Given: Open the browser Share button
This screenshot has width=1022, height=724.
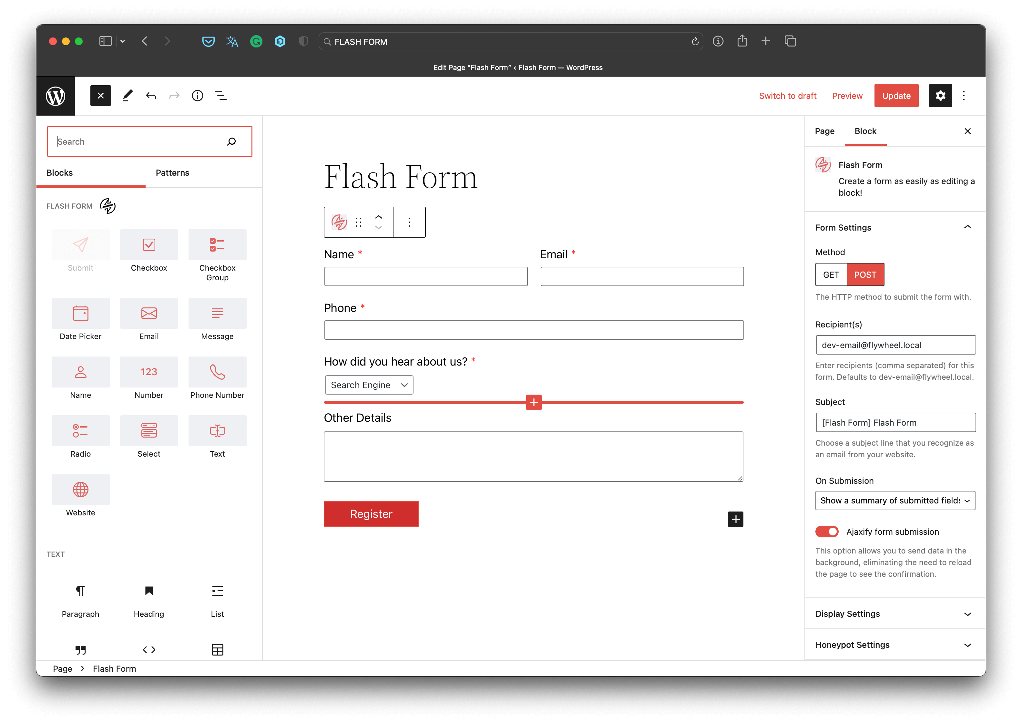Looking at the screenshot, I should [x=742, y=41].
